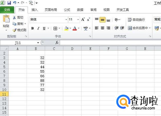
Task: Click the 合并后居中 merge button
Action: (x=138, y=28)
